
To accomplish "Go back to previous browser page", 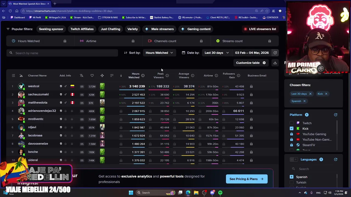I will [x=4, y=11].
